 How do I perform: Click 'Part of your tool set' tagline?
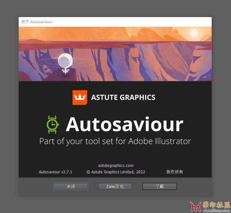[x=115, y=141]
